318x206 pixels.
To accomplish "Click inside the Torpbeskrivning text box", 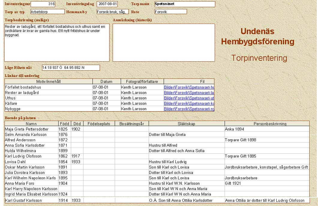I will coord(57,43).
